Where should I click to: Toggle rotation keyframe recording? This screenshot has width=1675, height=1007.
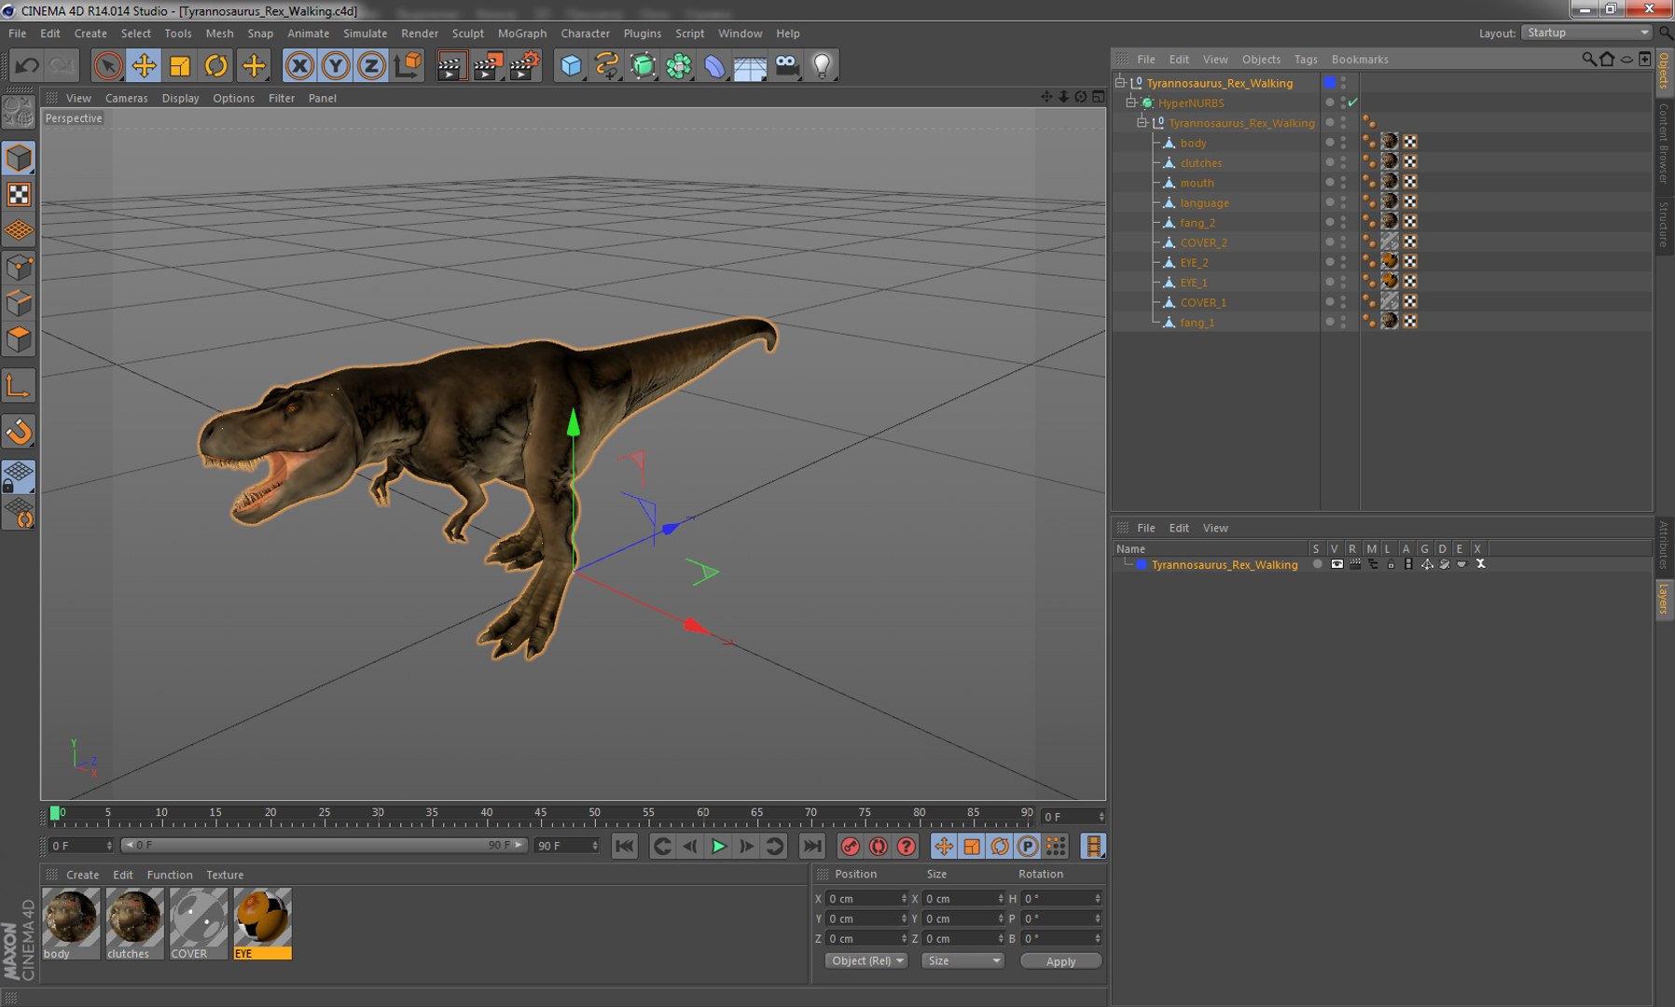[1000, 847]
